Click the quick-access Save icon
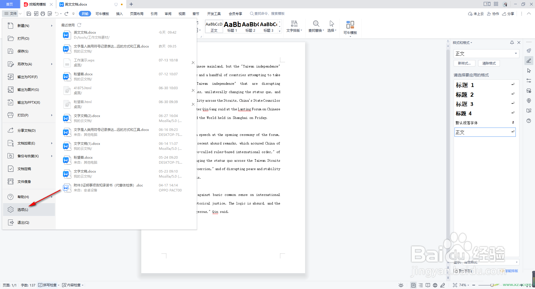Image resolution: width=535 pixels, height=289 pixels. [x=29, y=14]
